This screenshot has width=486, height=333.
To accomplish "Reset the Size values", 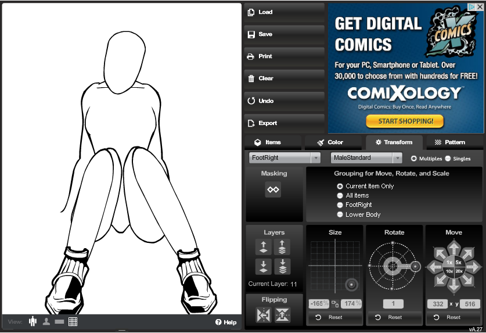I will click(x=334, y=317).
